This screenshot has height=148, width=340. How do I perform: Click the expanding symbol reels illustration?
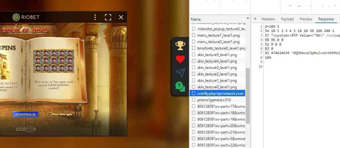pos(53,61)
